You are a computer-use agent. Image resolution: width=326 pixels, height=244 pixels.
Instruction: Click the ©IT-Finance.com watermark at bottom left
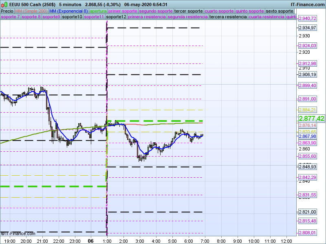(x=18, y=233)
